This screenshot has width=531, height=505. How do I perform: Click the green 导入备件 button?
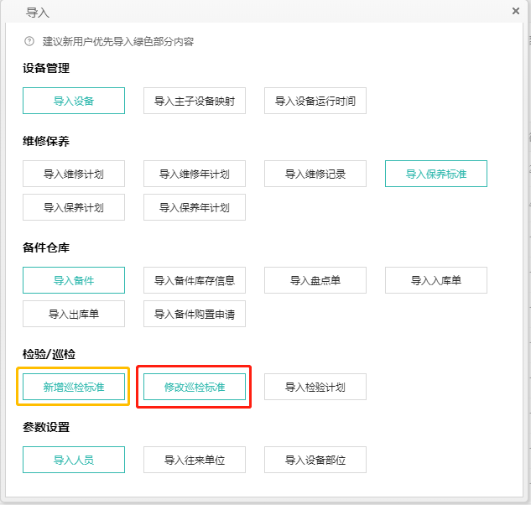tap(74, 280)
